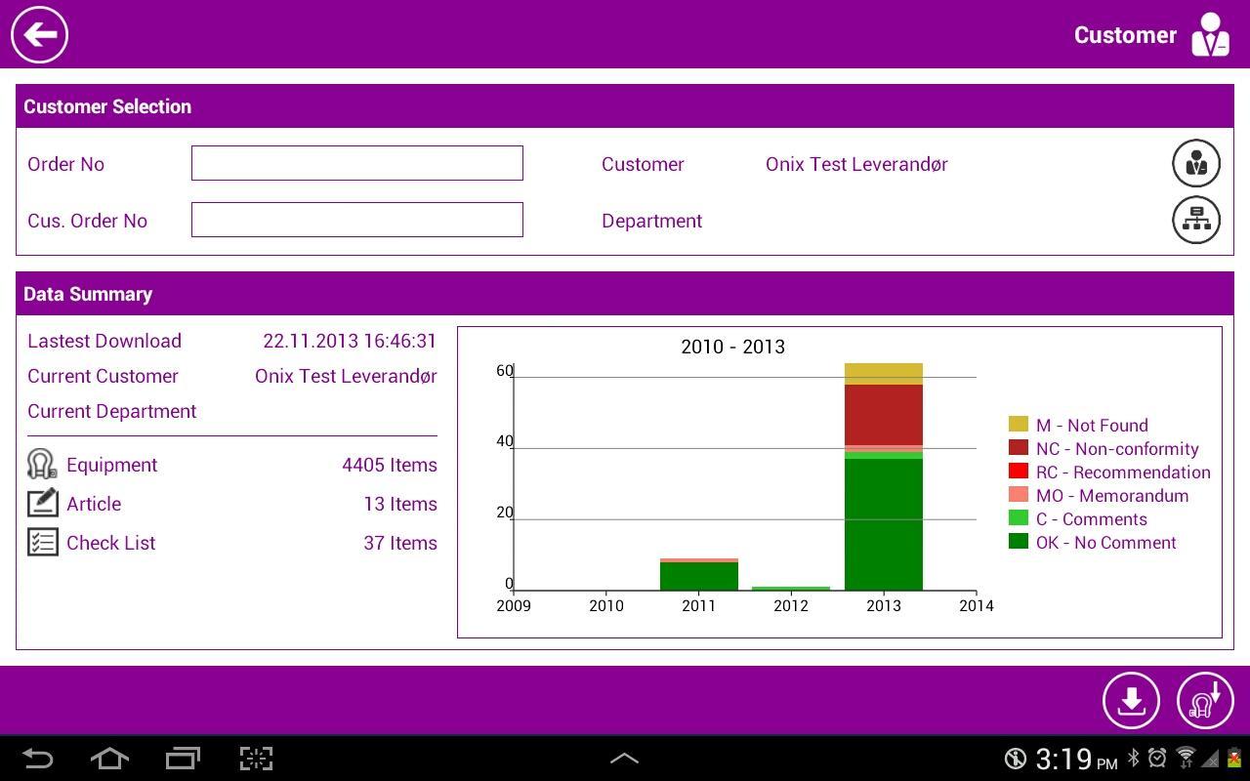Tap the download data icon
Viewport: 1250px width, 781px height.
(1131, 700)
